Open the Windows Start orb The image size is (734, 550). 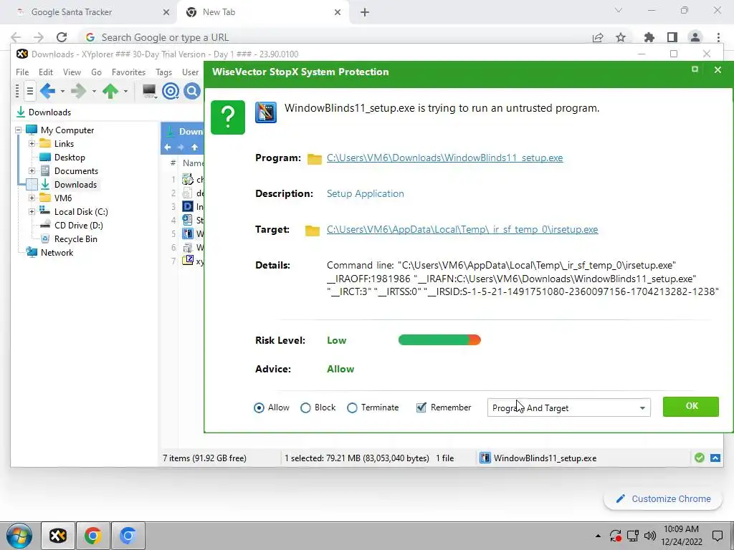click(19, 536)
